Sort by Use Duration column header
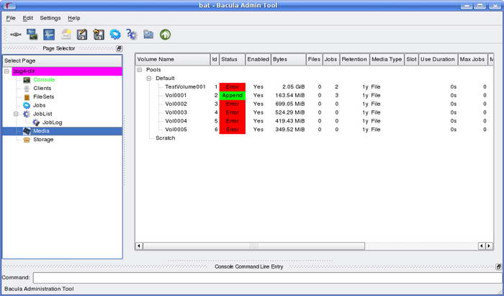504x296 pixels. click(438, 60)
